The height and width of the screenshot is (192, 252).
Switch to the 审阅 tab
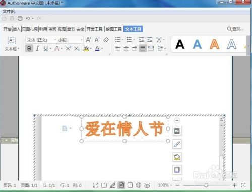coord(52,29)
